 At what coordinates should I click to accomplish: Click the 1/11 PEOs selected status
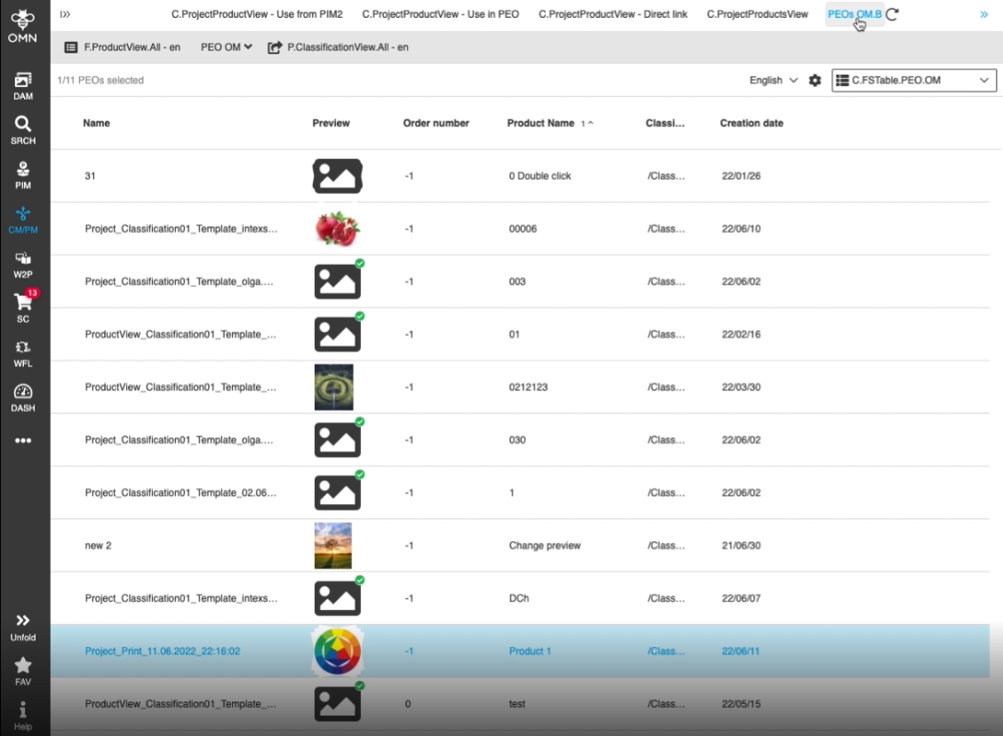click(100, 81)
